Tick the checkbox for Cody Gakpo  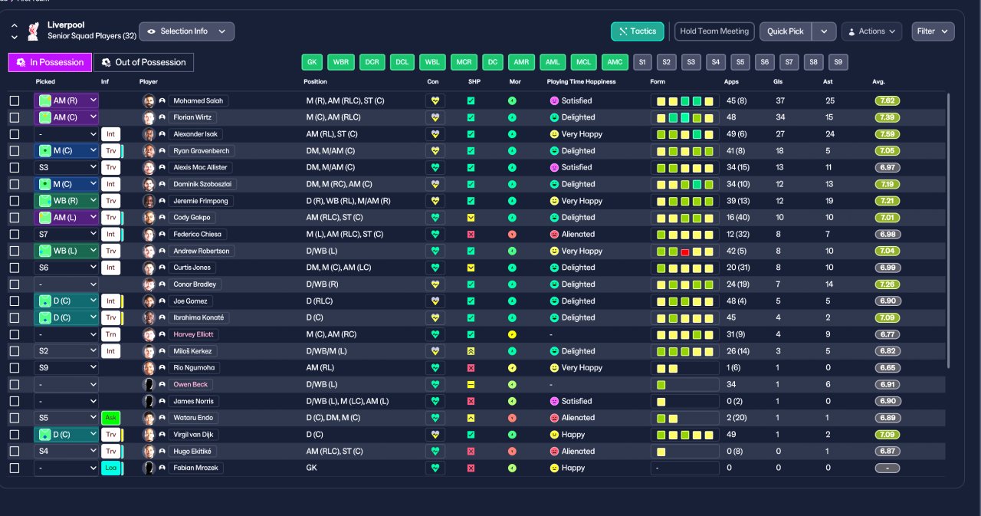[15, 218]
